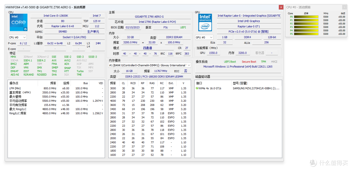Select the 基本频率 (HFM) row
The image size is (351, 170).
56,93
